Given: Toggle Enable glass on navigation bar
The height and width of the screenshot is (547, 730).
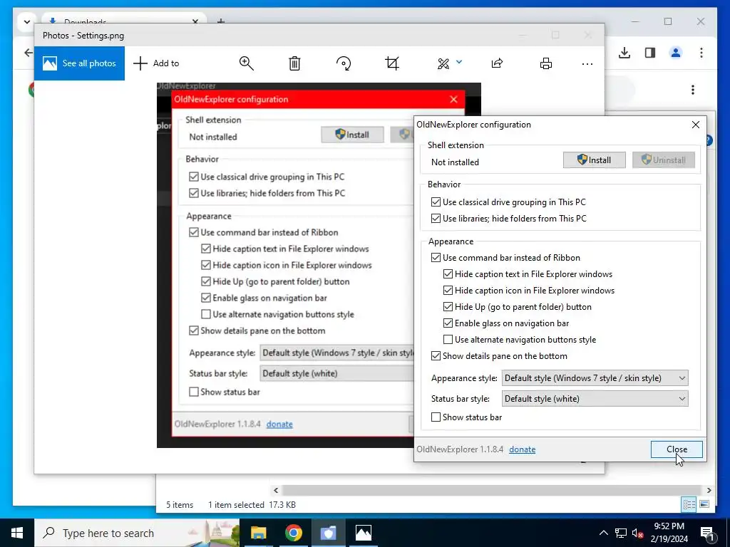Looking at the screenshot, I should coord(448,323).
